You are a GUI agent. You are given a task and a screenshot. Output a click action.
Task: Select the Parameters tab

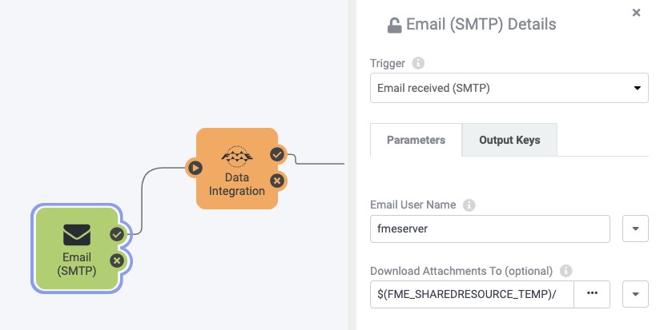[416, 140]
